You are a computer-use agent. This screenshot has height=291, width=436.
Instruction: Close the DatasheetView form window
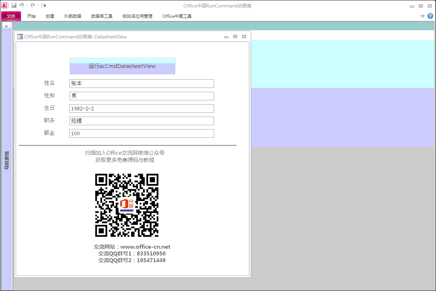(x=244, y=36)
